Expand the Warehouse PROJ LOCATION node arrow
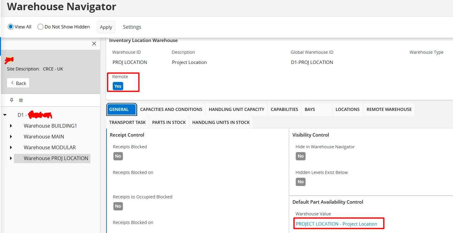 pos(11,159)
